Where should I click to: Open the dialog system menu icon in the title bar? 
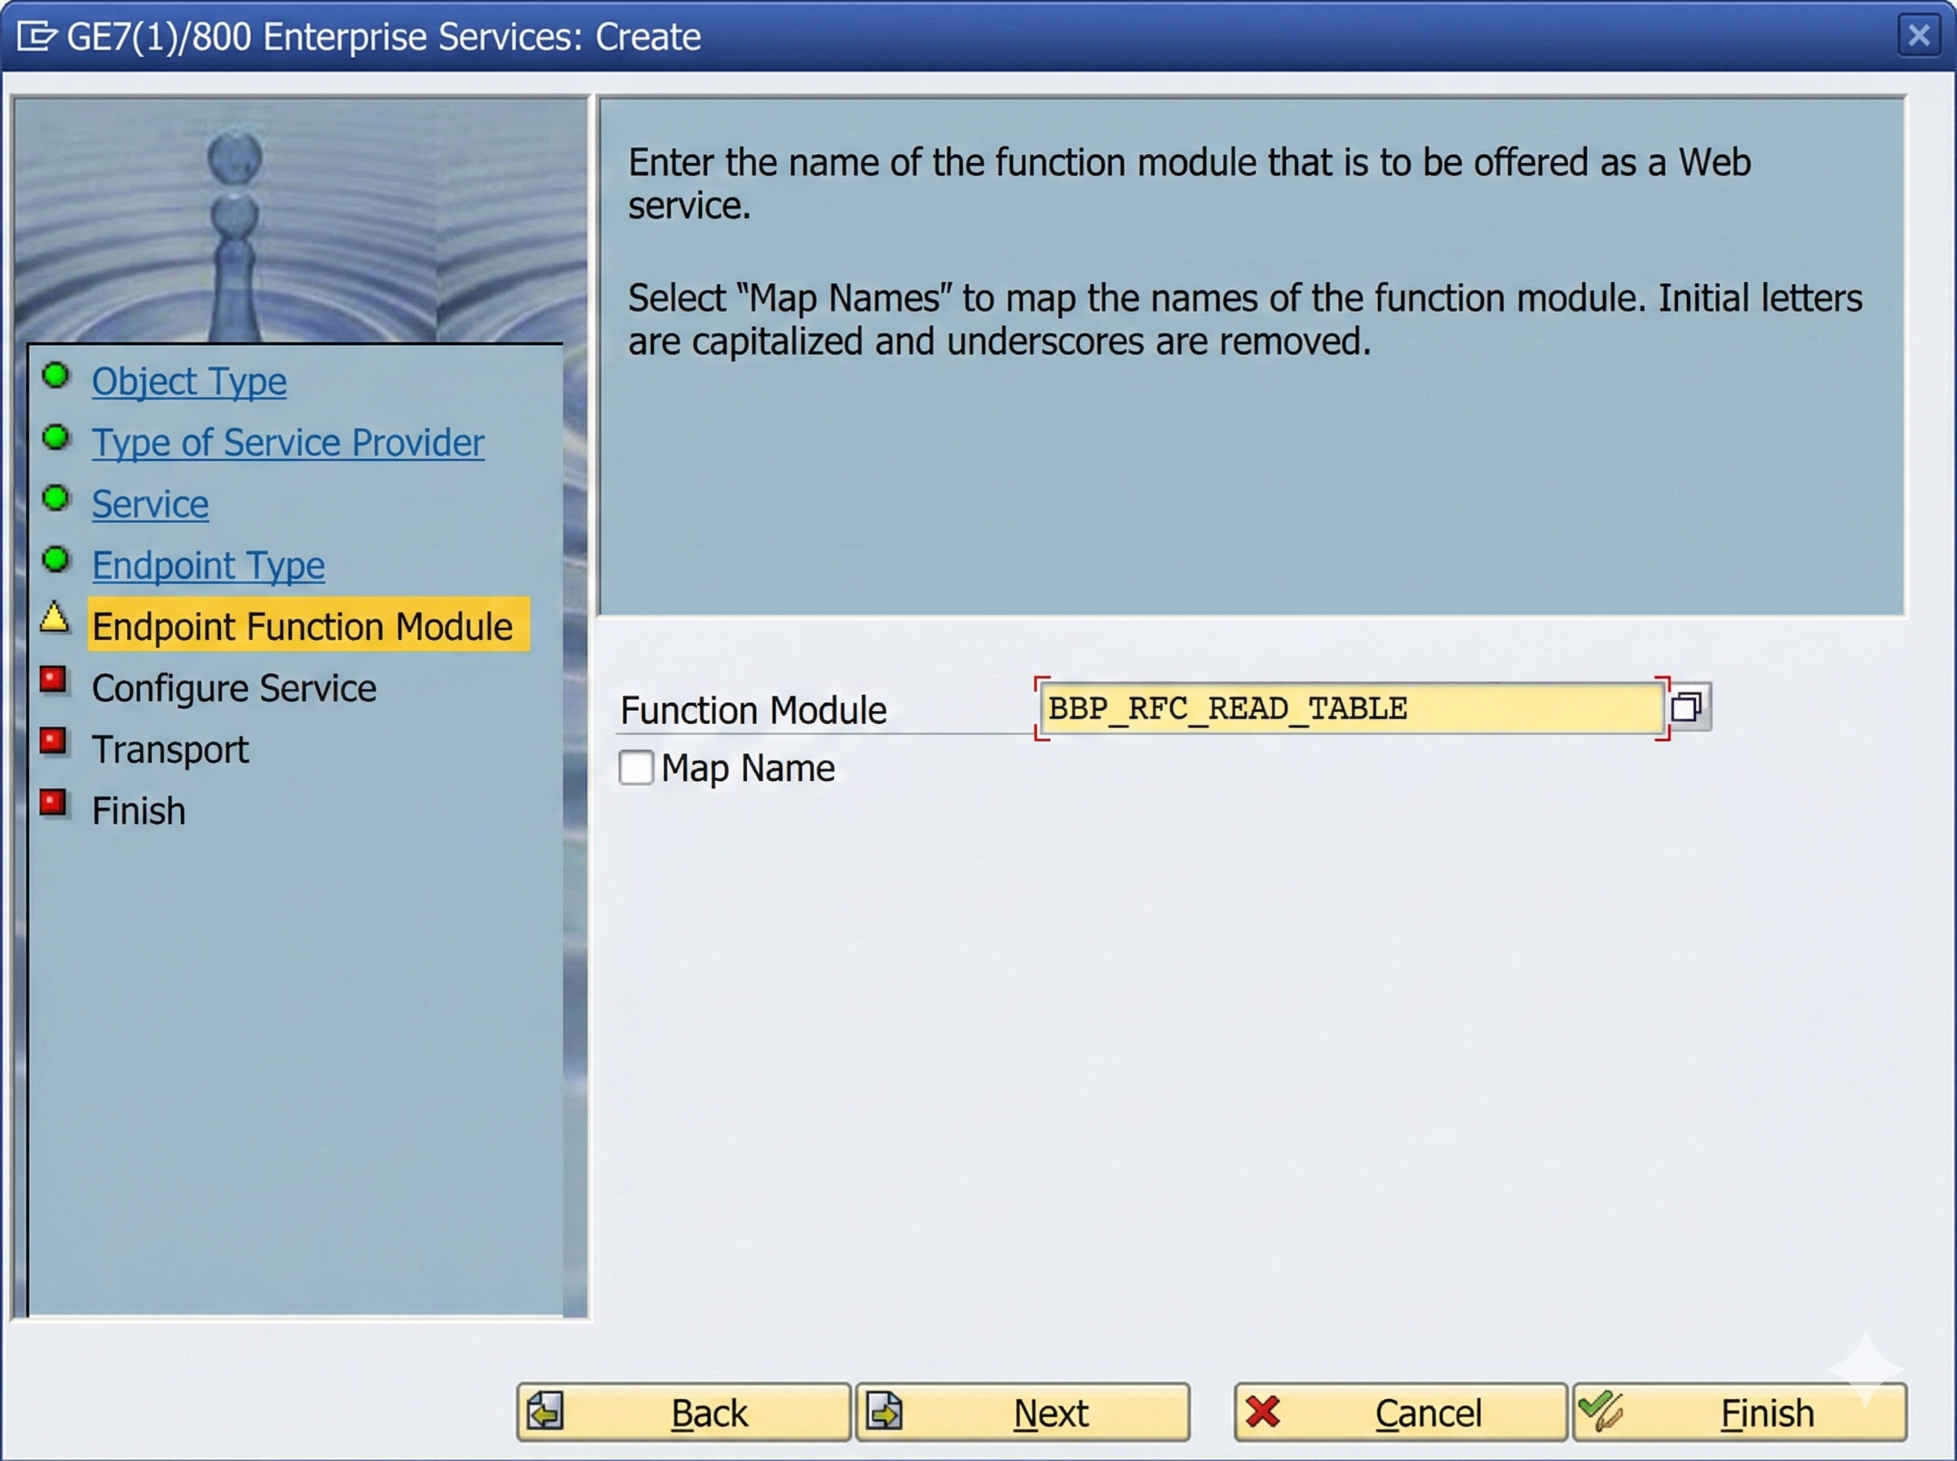(x=35, y=36)
